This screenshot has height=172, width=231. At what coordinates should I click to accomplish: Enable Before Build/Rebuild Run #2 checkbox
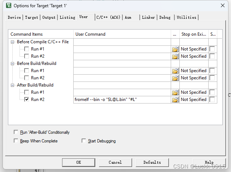pyautogui.click(x=27, y=78)
